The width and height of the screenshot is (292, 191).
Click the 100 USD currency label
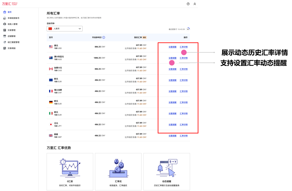[x=58, y=48]
